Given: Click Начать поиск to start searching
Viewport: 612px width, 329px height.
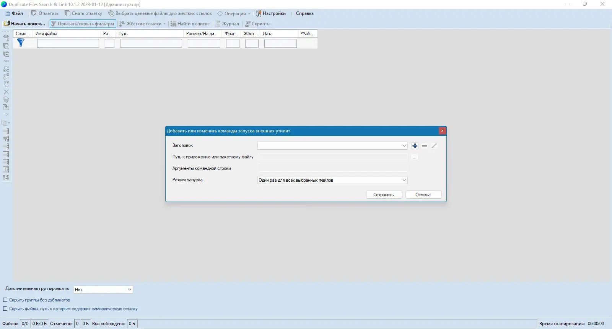Looking at the screenshot, I should pos(24,24).
